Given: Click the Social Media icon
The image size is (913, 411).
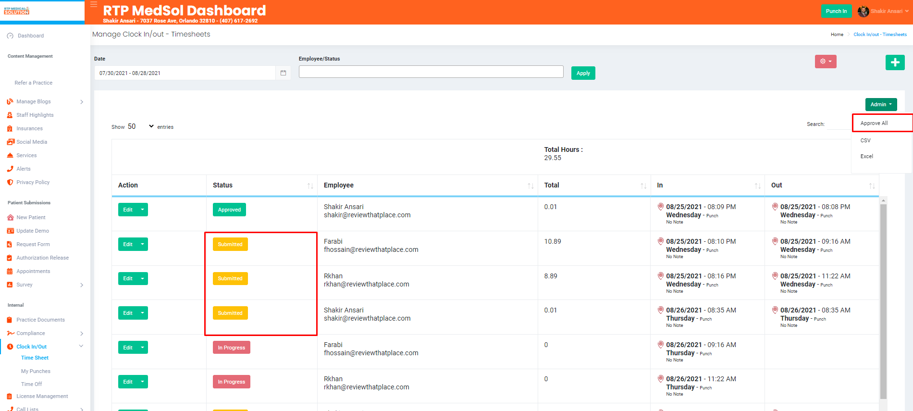Looking at the screenshot, I should [11, 142].
